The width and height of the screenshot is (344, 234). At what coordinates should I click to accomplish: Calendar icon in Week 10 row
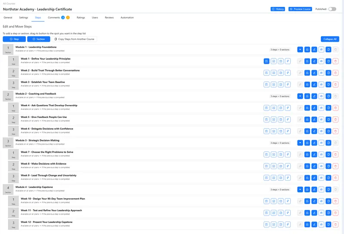(281, 201)
